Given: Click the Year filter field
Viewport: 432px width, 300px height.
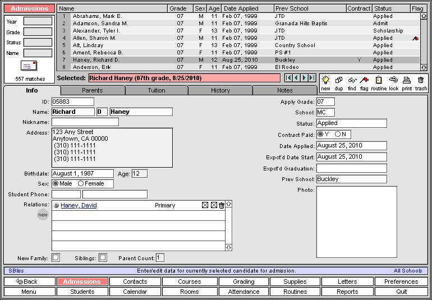Looking at the screenshot, I should [38, 21].
